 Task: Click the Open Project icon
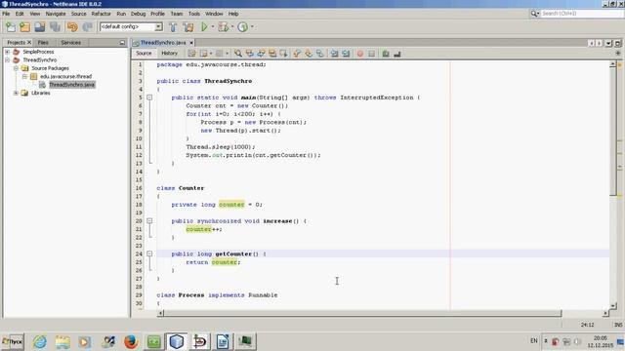tap(39, 27)
